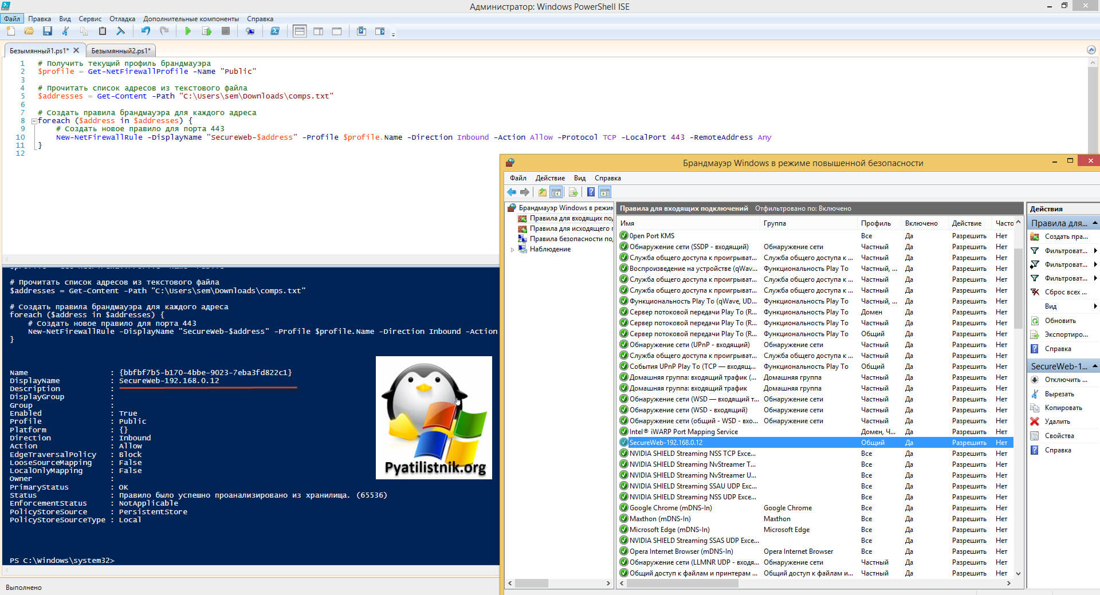Click the Save script floppy disk icon
The image size is (1100, 595).
coord(48,31)
